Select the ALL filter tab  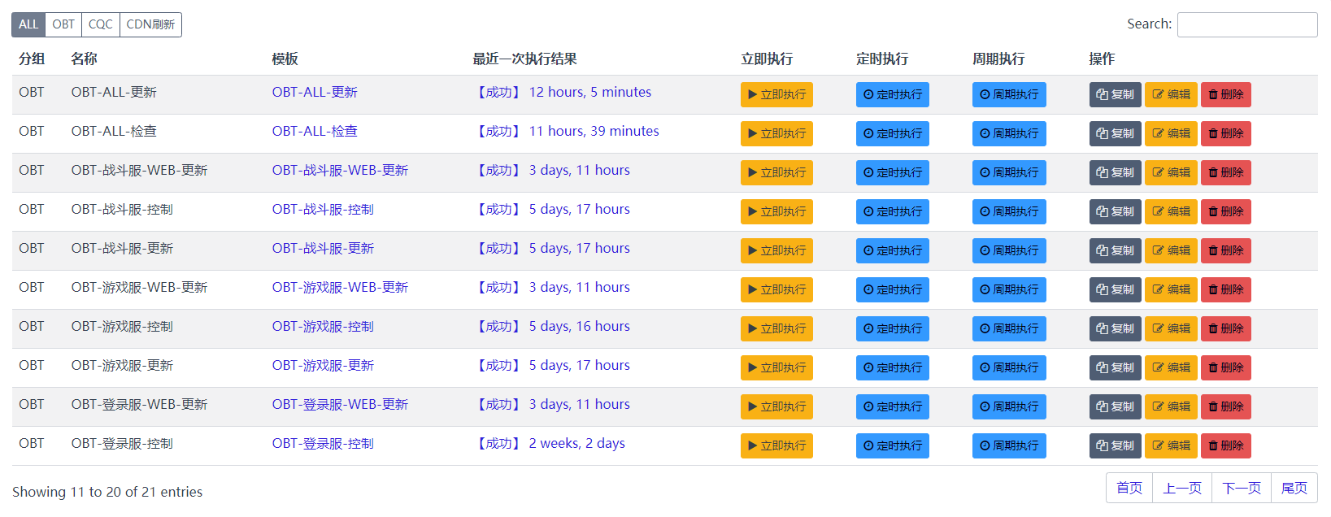[x=28, y=24]
